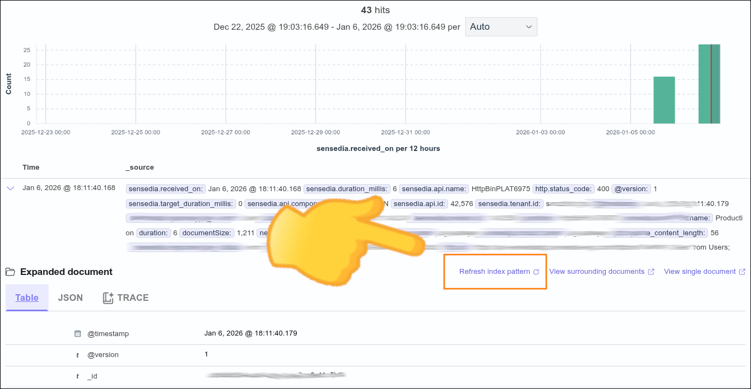Click the text-type icon beside _id
Screen dimensions: 751x389
pyautogui.click(x=78, y=376)
